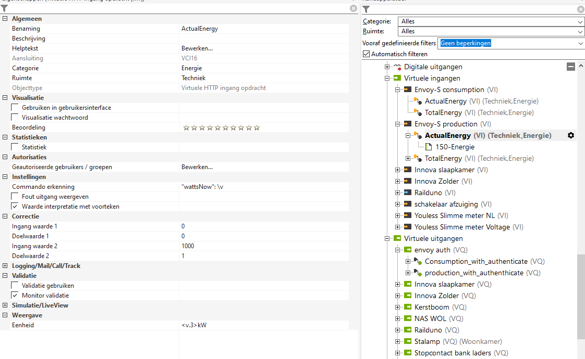Viewport: 585px width, 359px height.
Task: Click the collapse-all minus icon beside Digitale uitgangen
Action: point(570,67)
